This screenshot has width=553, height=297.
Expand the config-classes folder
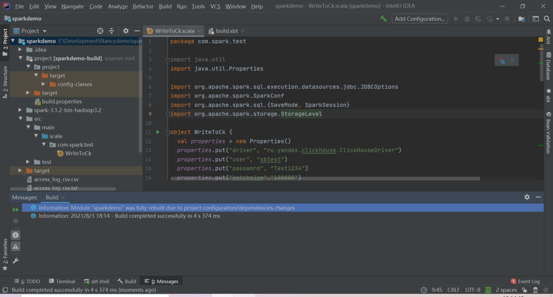(x=43, y=84)
